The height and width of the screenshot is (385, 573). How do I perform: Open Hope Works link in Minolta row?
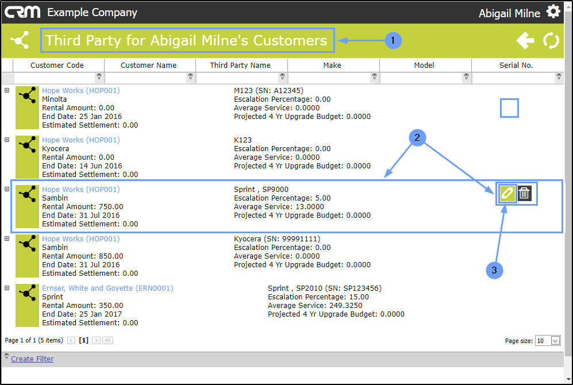[81, 90]
